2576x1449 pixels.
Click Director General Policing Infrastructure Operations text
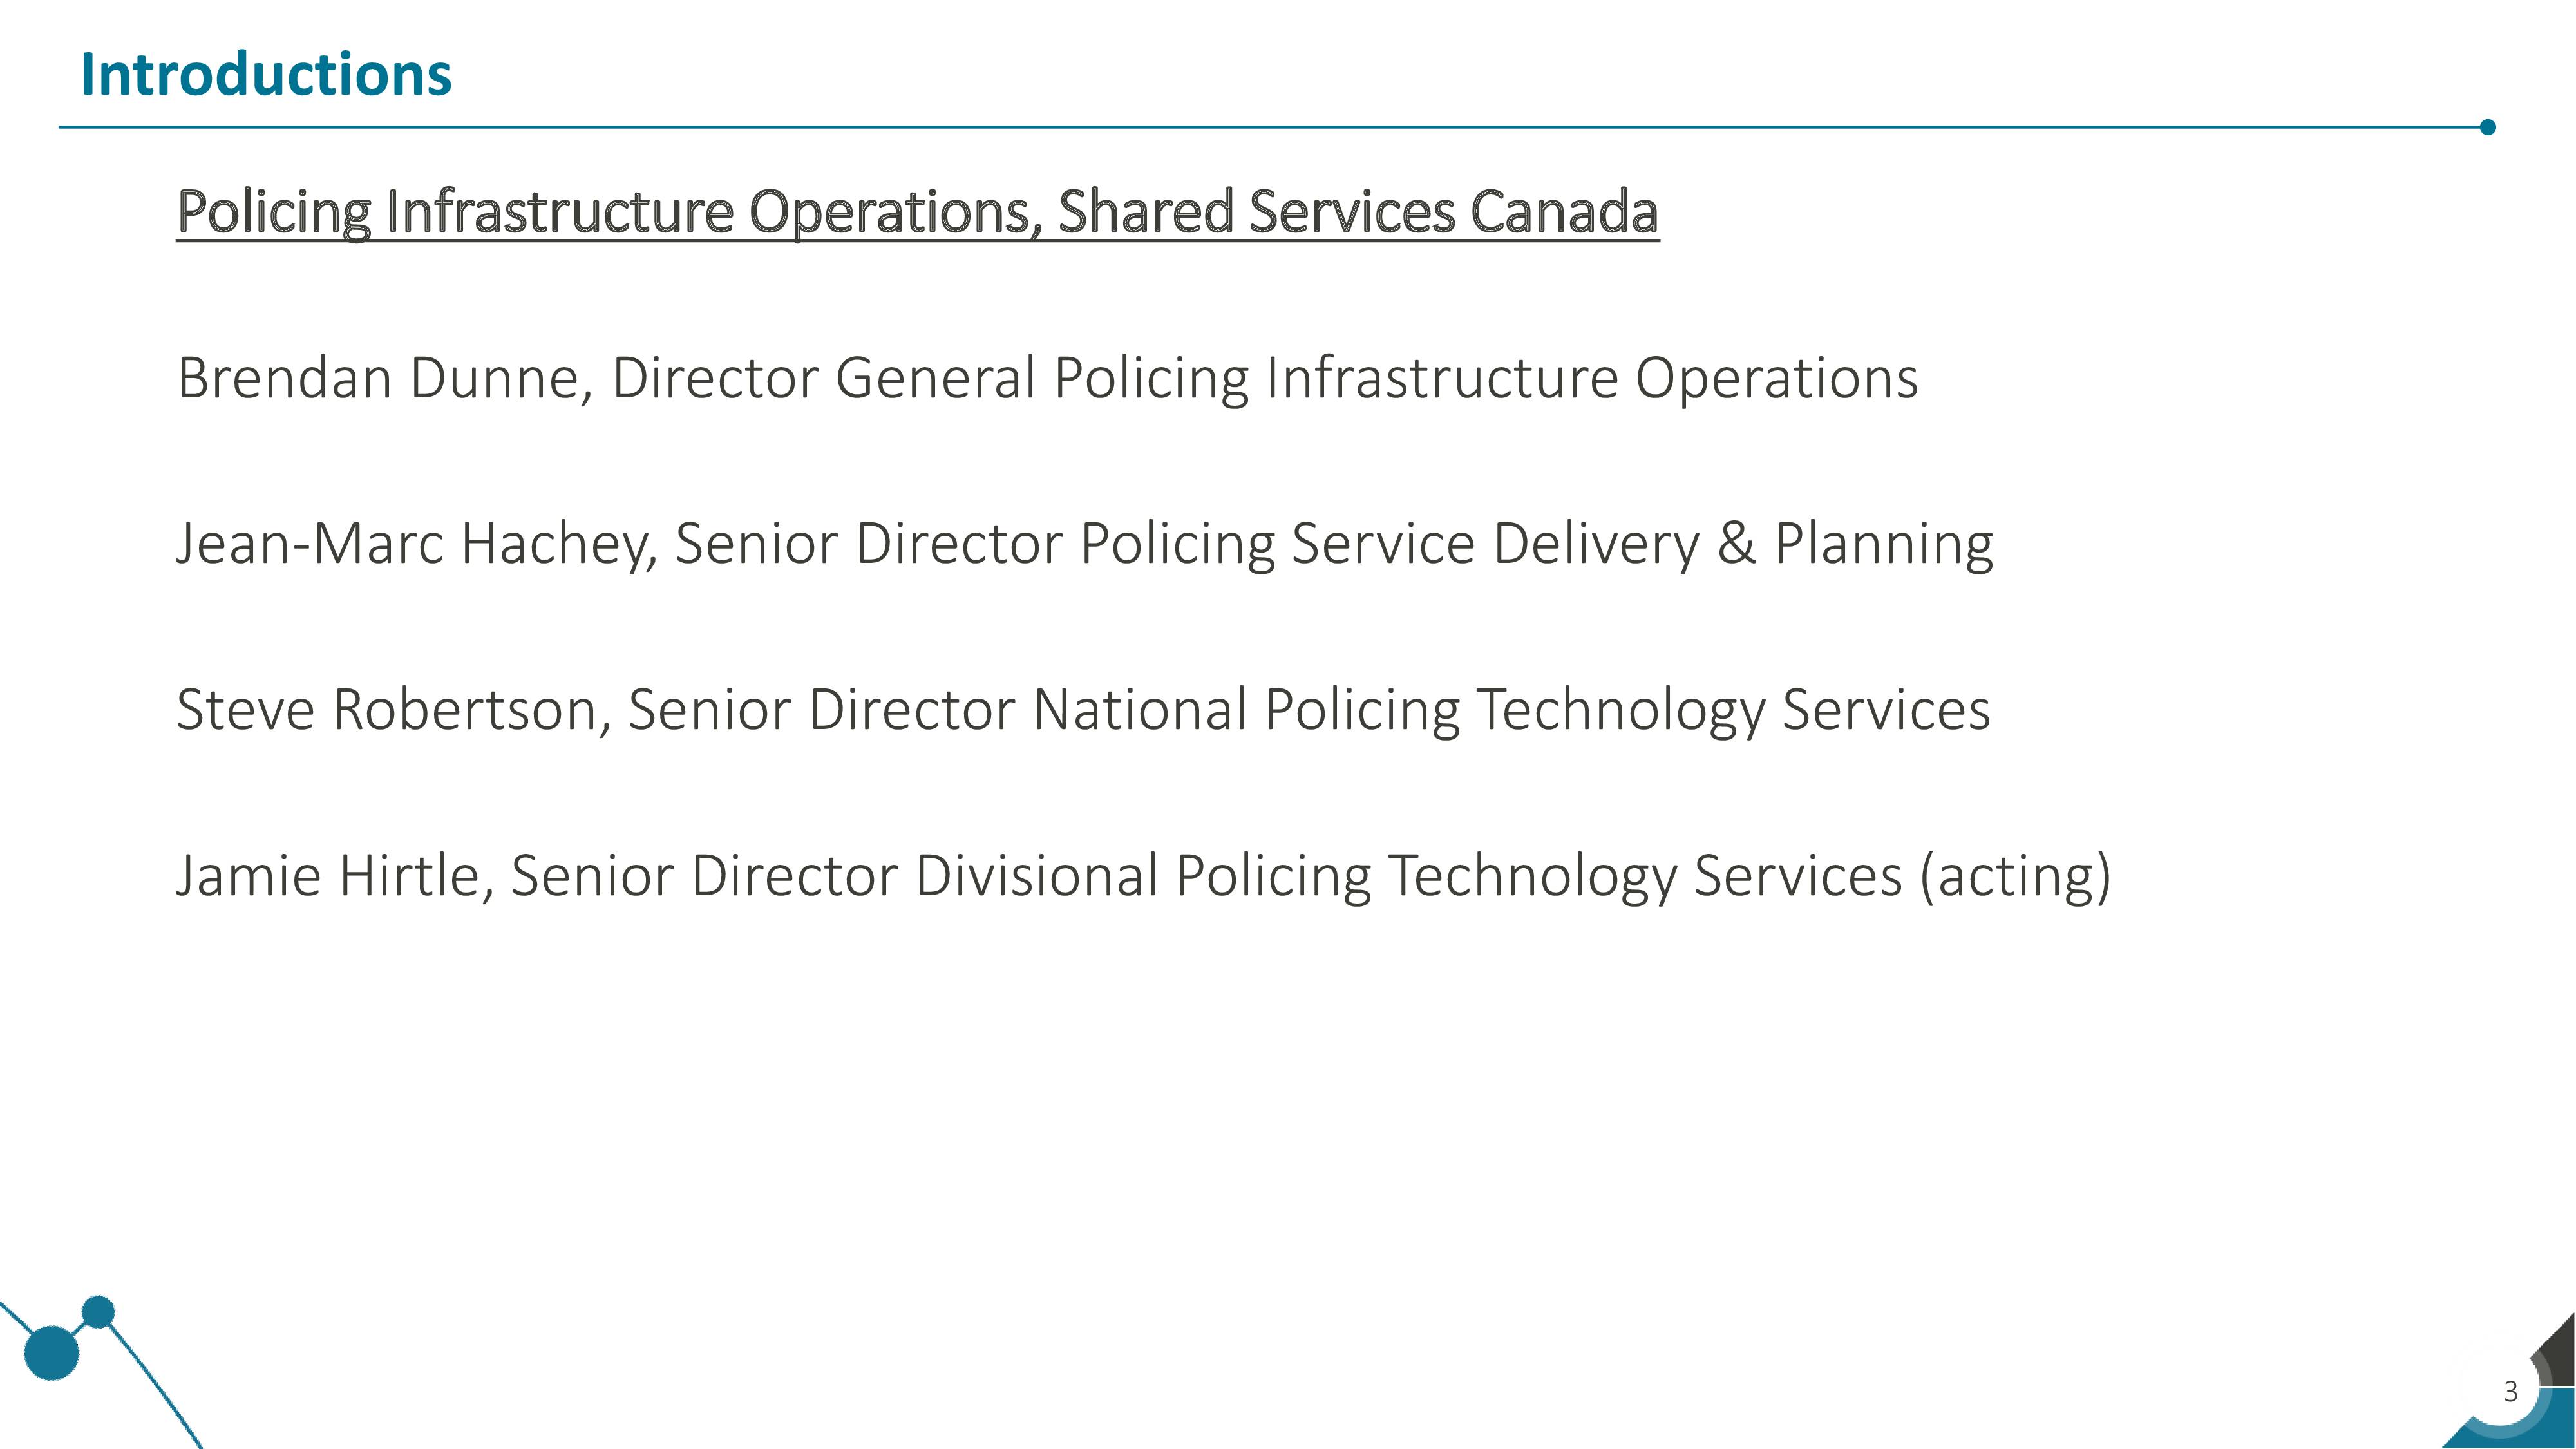(1265, 380)
